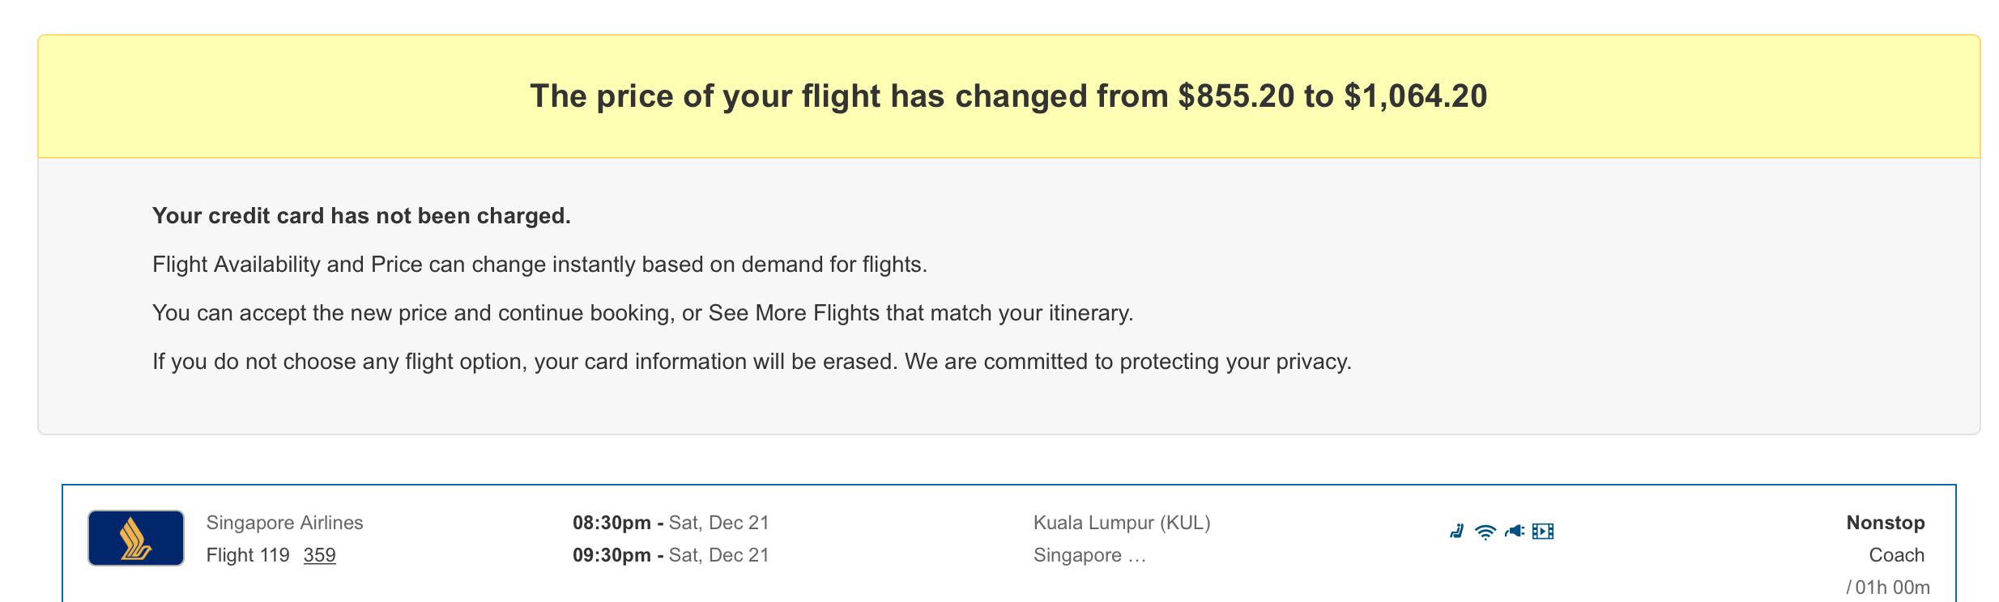Click the Flight 119 label

(248, 555)
